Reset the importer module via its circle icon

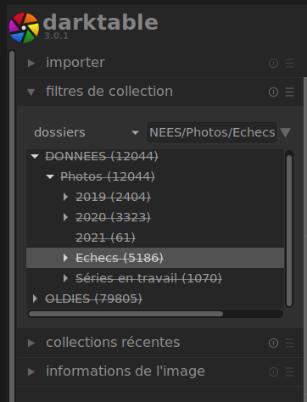coord(273,63)
